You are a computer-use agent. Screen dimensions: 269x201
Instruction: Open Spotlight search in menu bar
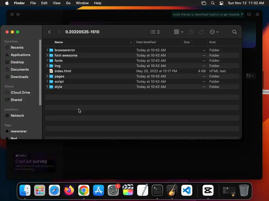(x=213, y=3)
